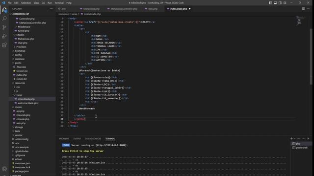Screen dimensions: 314x176
Task: Collapse the Models folder
Action: click(20, 35)
